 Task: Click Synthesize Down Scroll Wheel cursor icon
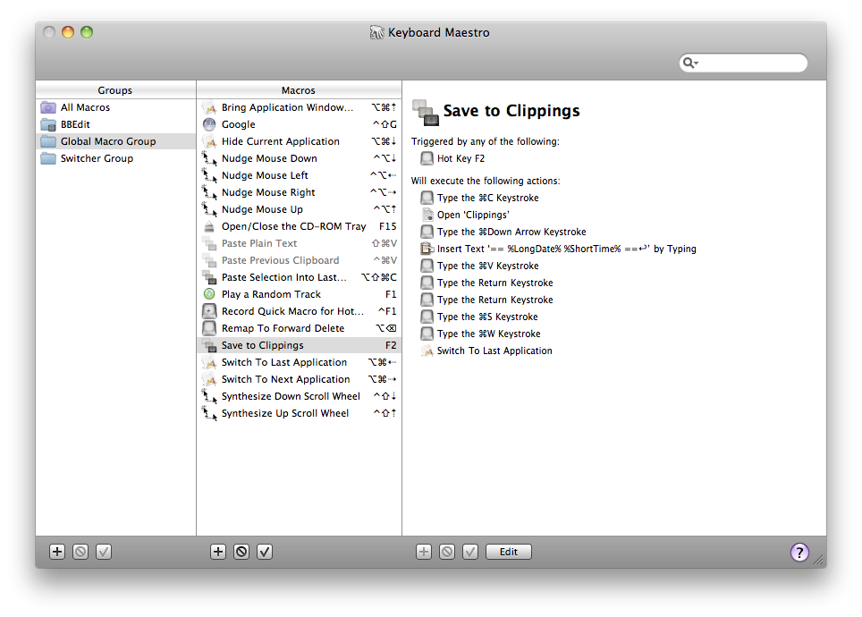pos(209,396)
